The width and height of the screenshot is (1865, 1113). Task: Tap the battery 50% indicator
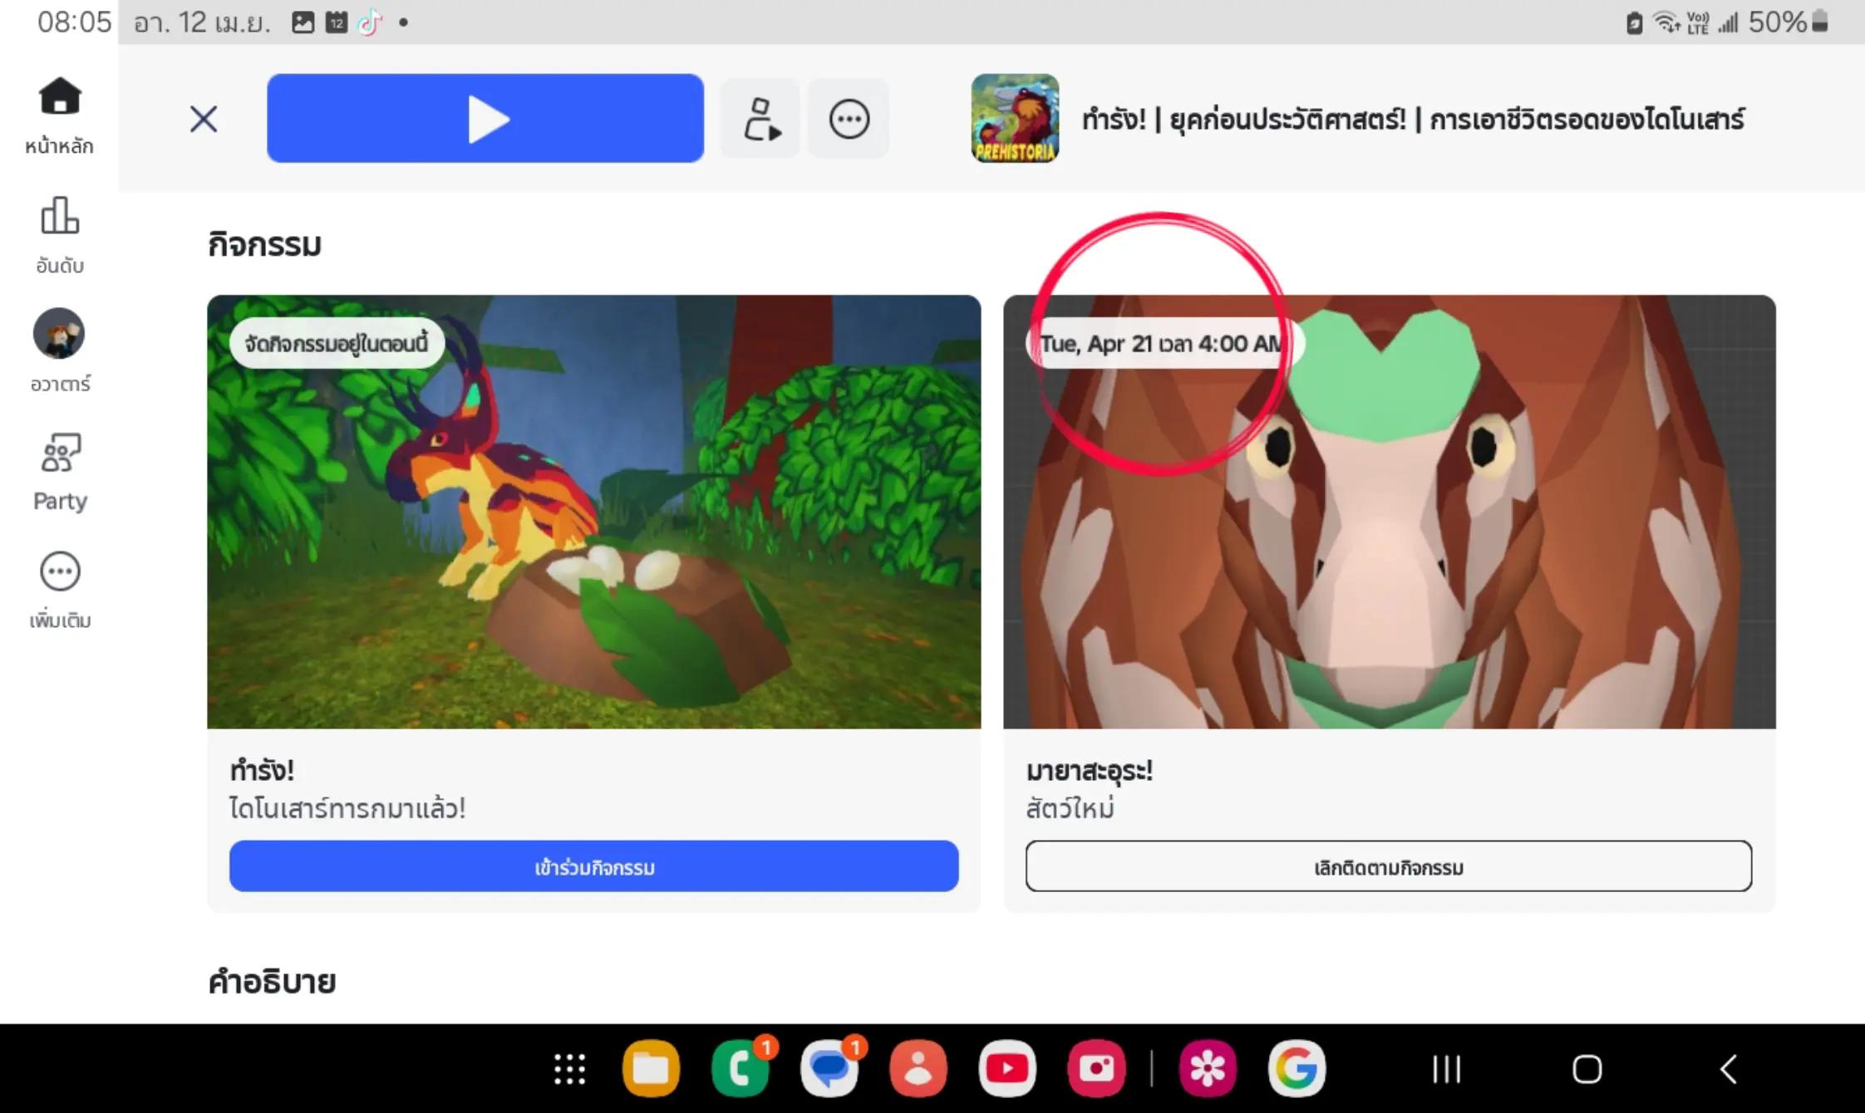[x=1788, y=22]
